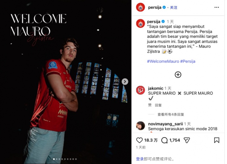The image size is (227, 164).
Task: Like the post with the heart icon
Action: (140, 140)
